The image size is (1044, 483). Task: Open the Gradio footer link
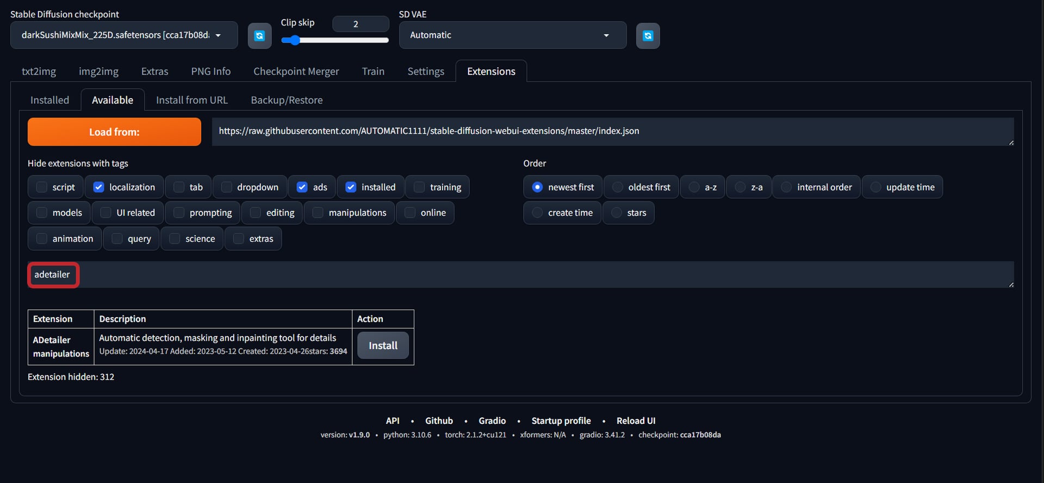[492, 421]
